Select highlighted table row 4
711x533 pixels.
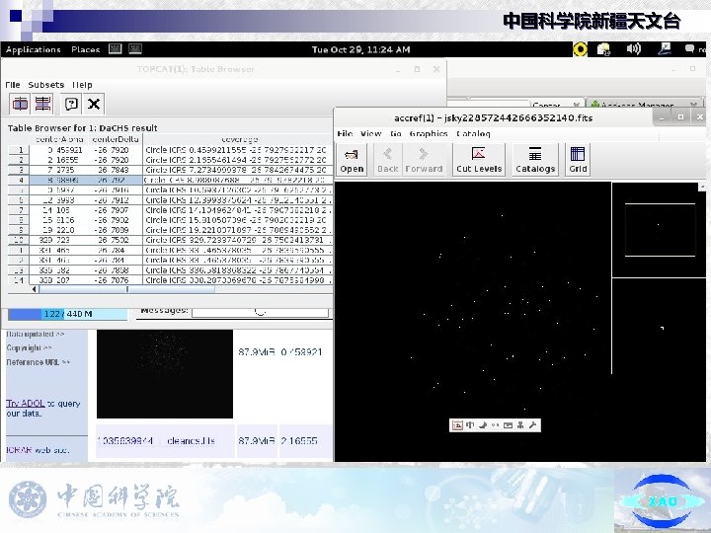tap(19, 180)
